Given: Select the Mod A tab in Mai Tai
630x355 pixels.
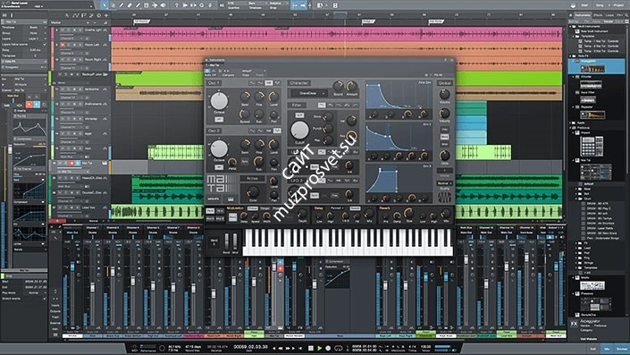Looking at the screenshot, I should click(x=210, y=218).
